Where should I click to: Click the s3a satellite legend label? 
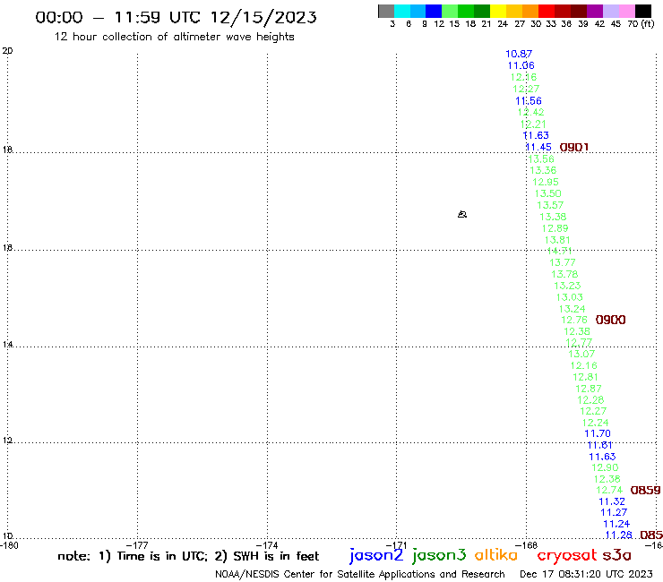click(616, 555)
